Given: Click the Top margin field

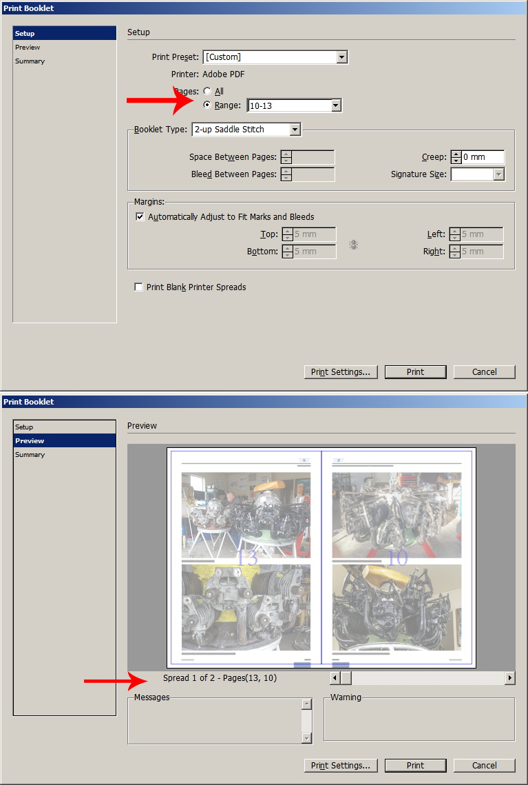Looking at the screenshot, I should click(314, 234).
